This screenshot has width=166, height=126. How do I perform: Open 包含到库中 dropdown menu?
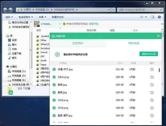[x=26, y=17]
